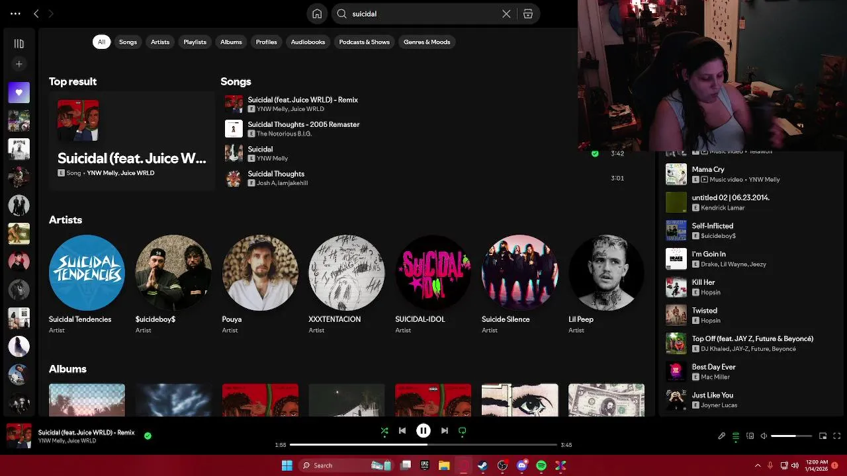Open the taskbar clock showing 12:00 AM
Screen dimensions: 847x476
point(817,465)
